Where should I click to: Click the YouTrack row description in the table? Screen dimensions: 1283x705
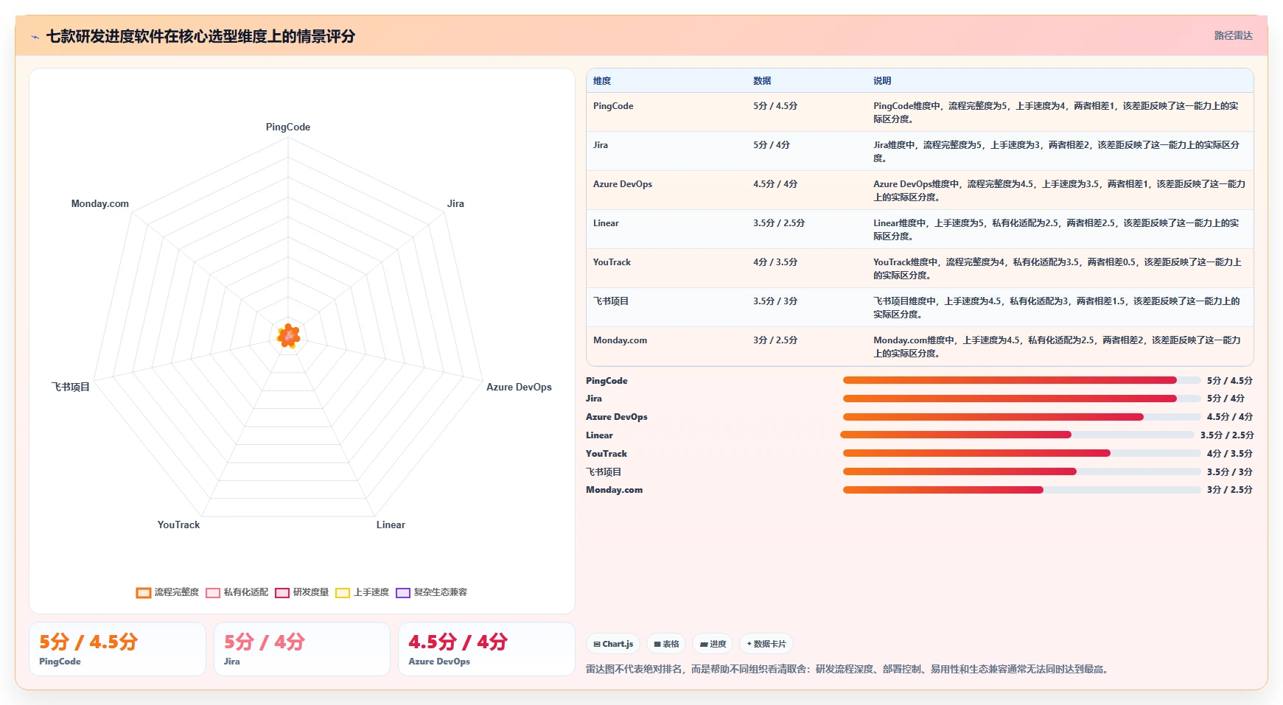tap(1057, 269)
